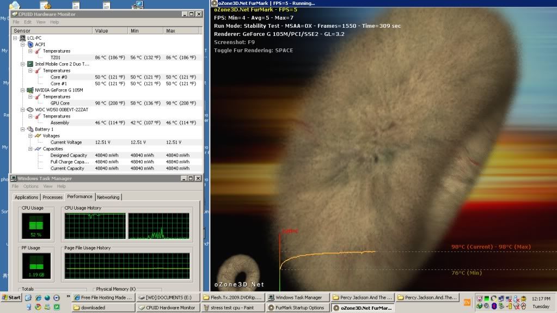557x313 pixels.
Task: Open the Start menu
Action: click(x=11, y=298)
